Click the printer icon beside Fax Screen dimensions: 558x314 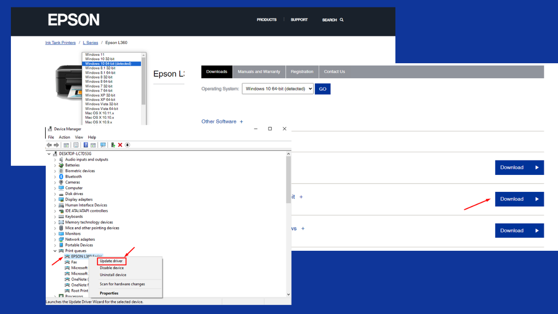[x=67, y=262]
